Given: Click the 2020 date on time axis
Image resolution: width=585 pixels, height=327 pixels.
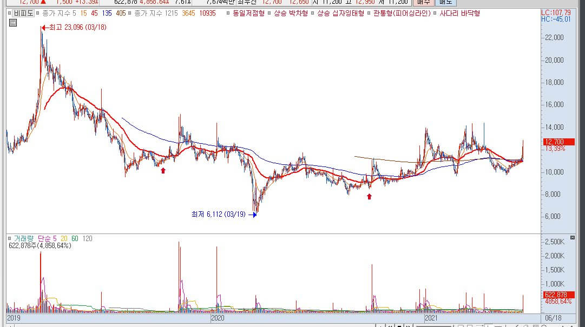Looking at the screenshot, I should pyautogui.click(x=218, y=318).
